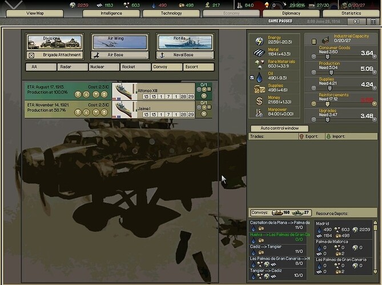Adjust the Production slider handle
Image resolution: width=382 pixels, height=285 pixels.
point(330,72)
